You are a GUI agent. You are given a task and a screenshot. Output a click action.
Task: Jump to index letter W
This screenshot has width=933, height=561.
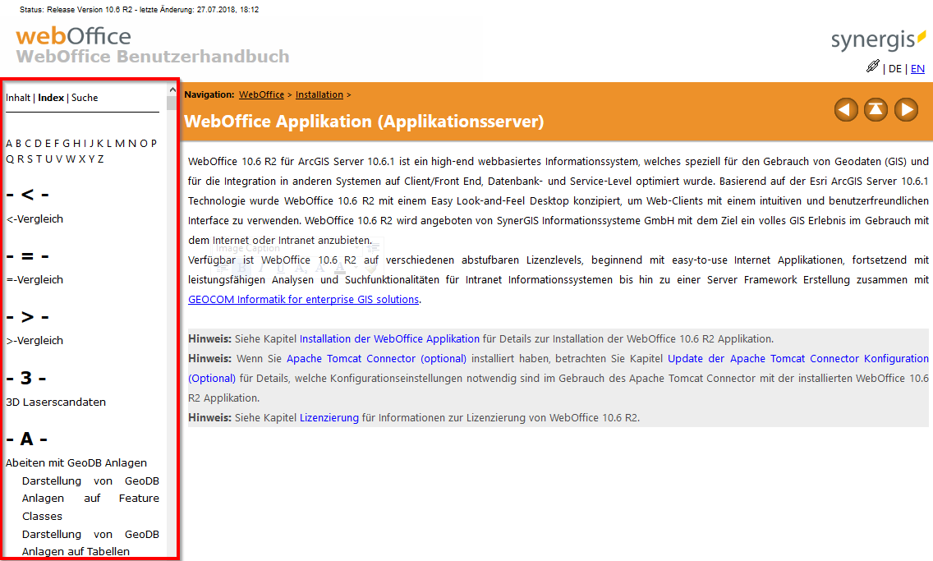[71, 159]
